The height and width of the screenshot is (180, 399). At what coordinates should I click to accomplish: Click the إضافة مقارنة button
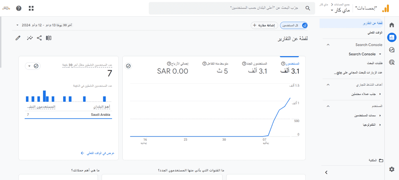[264, 25]
